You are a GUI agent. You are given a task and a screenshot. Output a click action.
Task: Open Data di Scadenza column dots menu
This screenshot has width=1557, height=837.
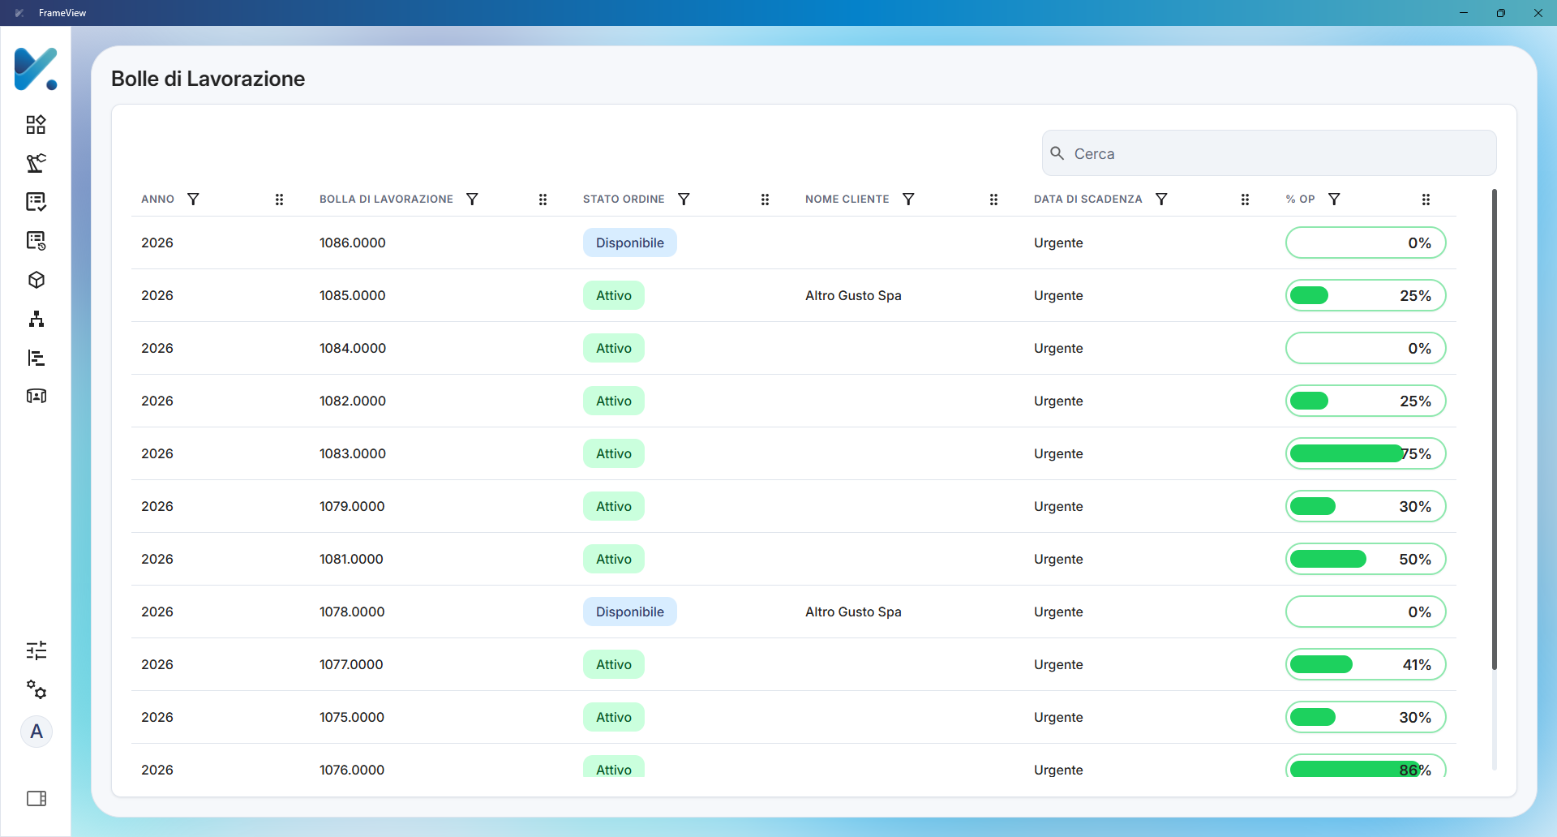coord(1245,200)
